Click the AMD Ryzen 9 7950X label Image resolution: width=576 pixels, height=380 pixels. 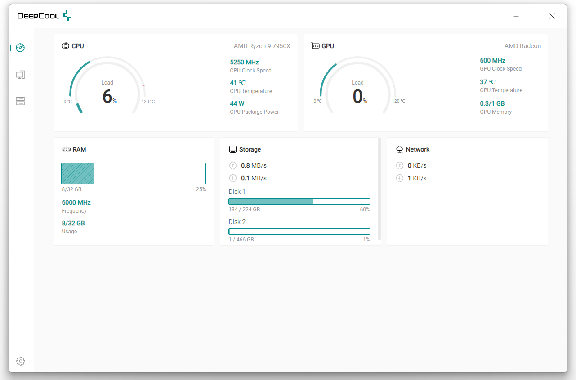[x=262, y=46]
